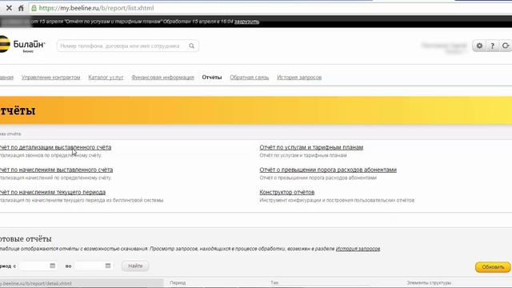Image resolution: width=512 pixels, height=288 pixels.
Task: Open 'Отчёт по детализации выставленного счёта'
Action: [55, 147]
